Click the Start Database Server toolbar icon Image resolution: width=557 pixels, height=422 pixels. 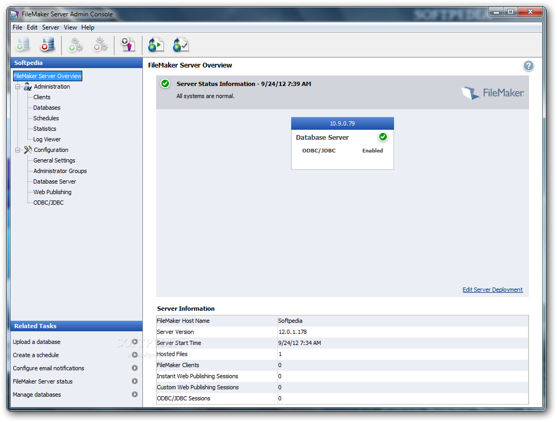coord(23,45)
